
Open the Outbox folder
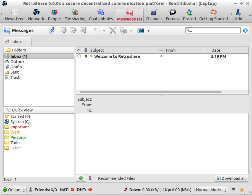[x=39, y=62]
